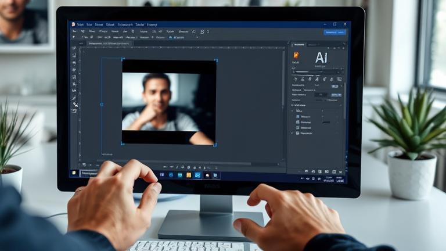Screen dimensions: 446x251
Task: Open the blue cube icon at the taskbar icons' end
Action: pos(215,175)
